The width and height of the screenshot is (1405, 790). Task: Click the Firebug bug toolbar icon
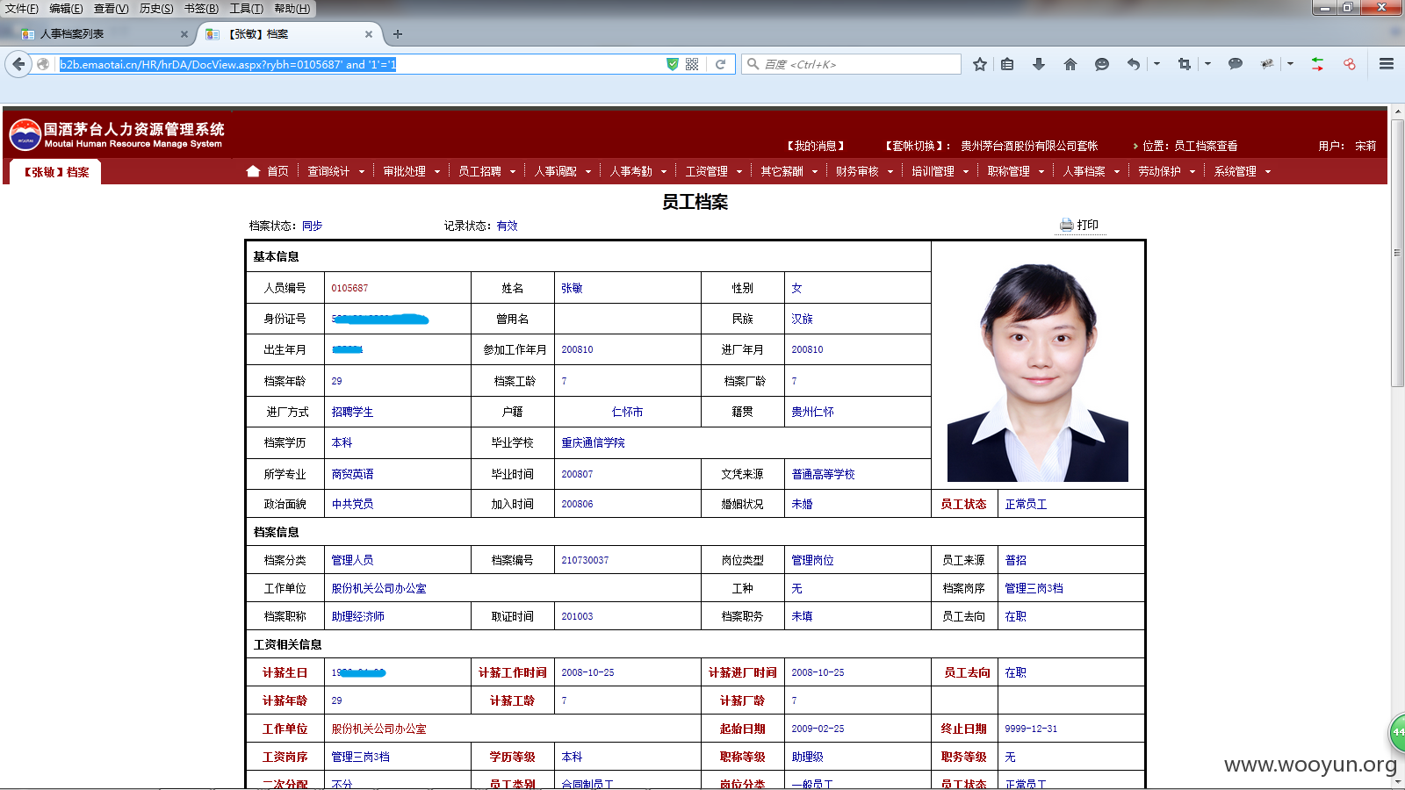pos(1267,64)
